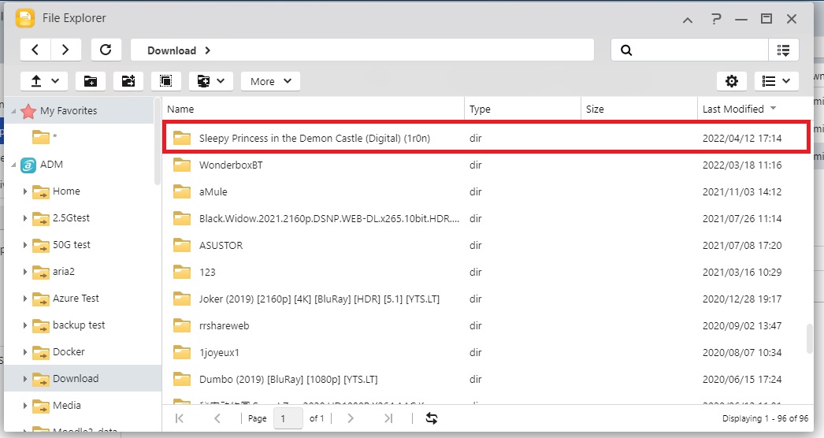Select the Sleepy Princess in the Demon Castle folder
The height and width of the screenshot is (438, 824).
click(x=485, y=138)
